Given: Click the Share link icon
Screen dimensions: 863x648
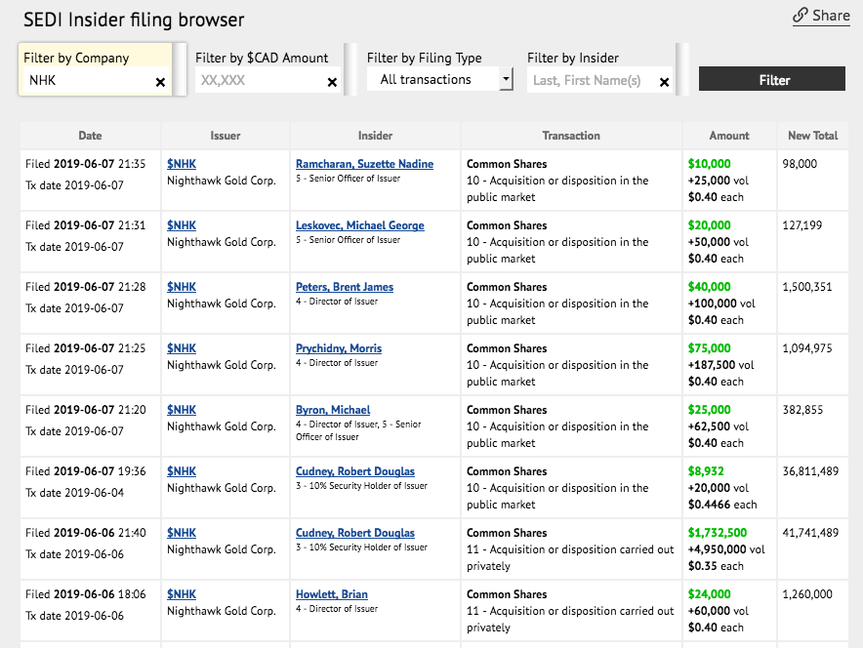Looking at the screenshot, I should (x=800, y=16).
